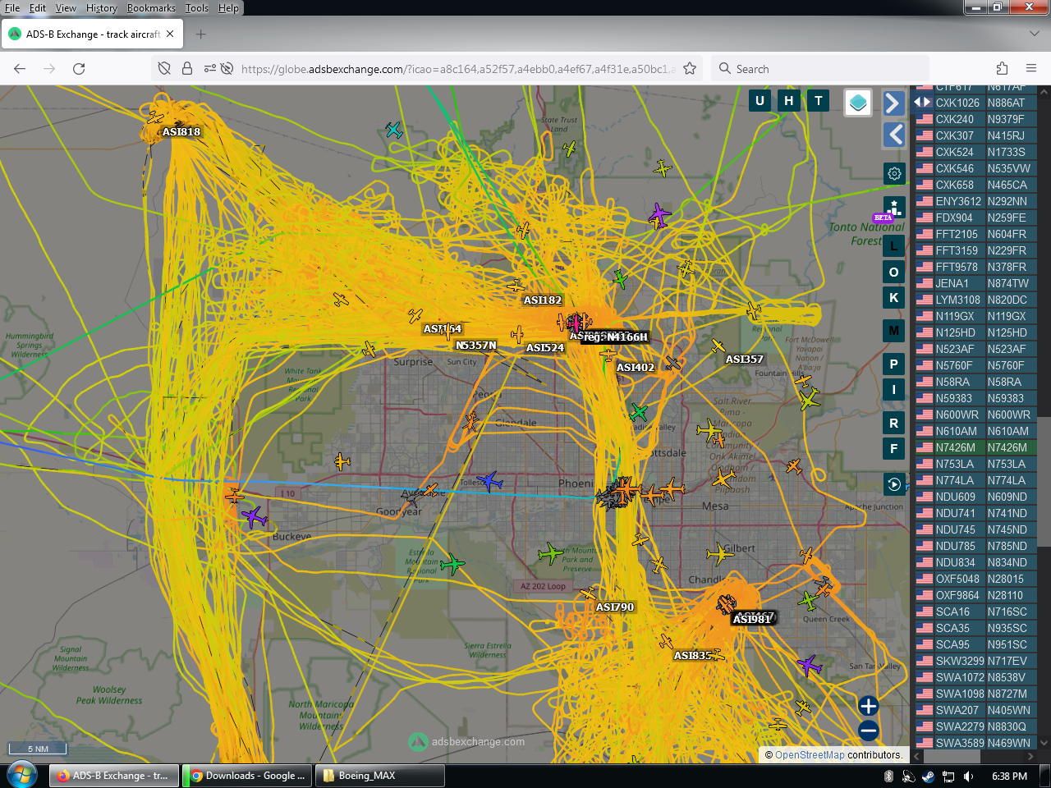The height and width of the screenshot is (788, 1051).
Task: Focus the address bar URL
Action: [x=458, y=69]
